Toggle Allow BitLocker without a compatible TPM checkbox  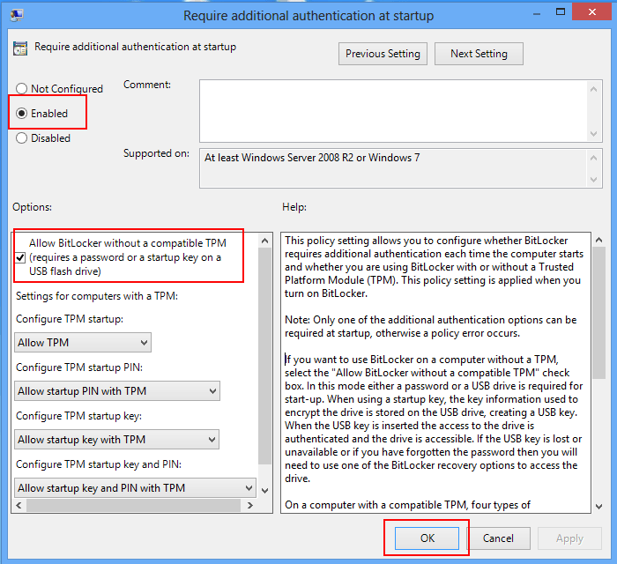click(x=20, y=257)
